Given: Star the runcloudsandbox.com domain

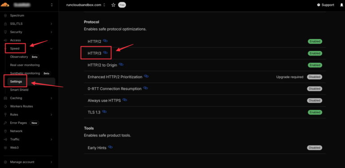Looking at the screenshot, I should coord(113,5).
